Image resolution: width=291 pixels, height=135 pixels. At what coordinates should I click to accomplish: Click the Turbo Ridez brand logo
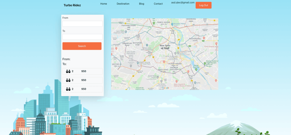point(72,5)
